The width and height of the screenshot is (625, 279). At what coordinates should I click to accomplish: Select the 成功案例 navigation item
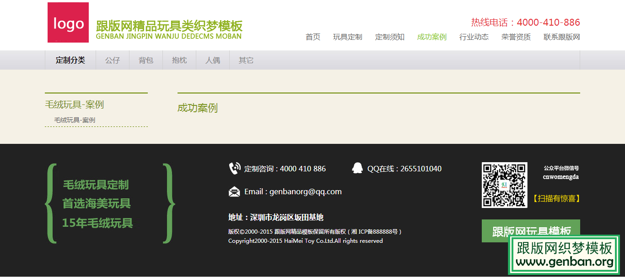(431, 37)
